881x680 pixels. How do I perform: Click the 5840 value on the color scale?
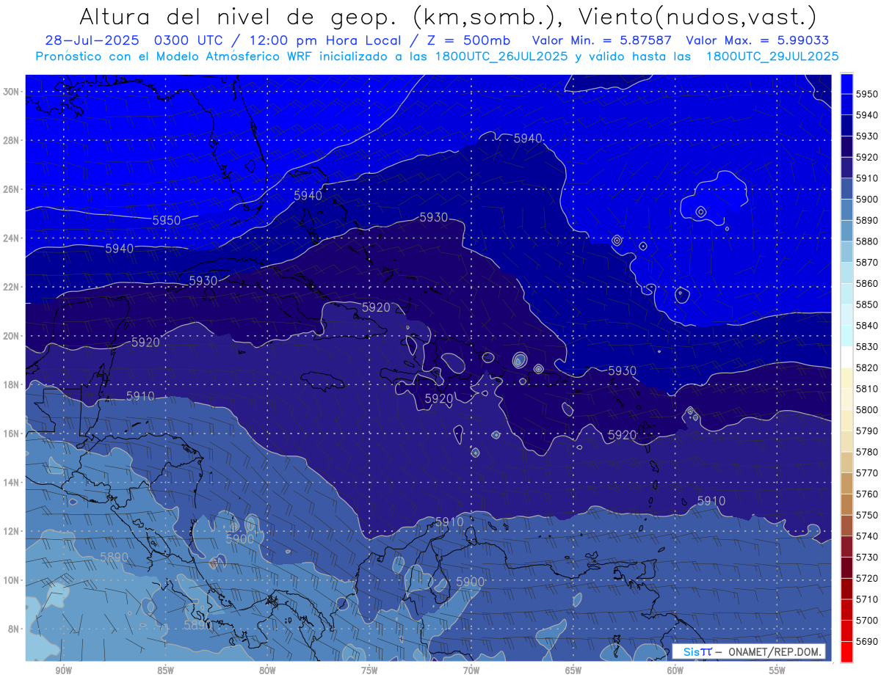[x=867, y=326]
